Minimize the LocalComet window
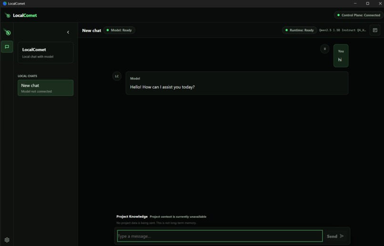 (x=355, y=3)
